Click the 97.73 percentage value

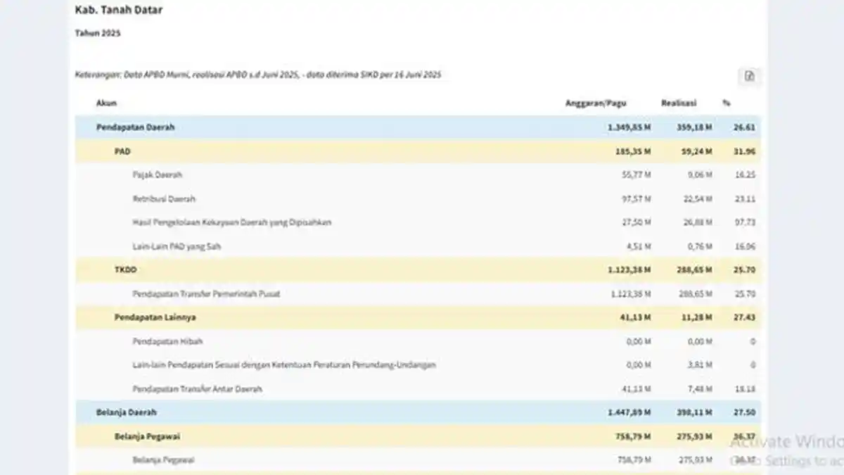coord(745,222)
